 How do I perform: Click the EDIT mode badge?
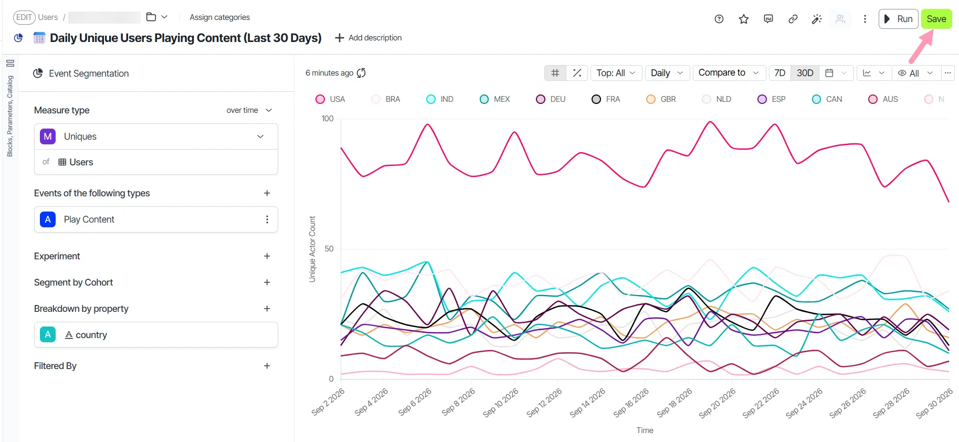click(24, 17)
